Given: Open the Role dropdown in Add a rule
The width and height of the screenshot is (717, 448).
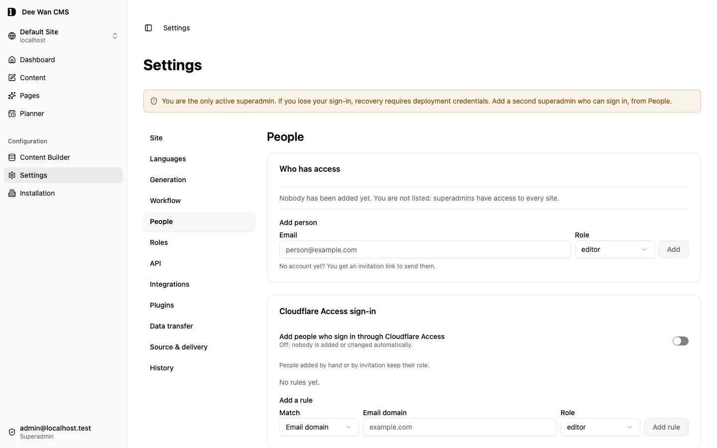Looking at the screenshot, I should [x=600, y=427].
